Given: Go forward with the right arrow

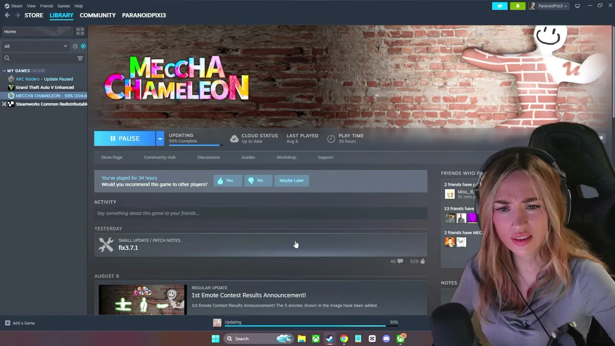Looking at the screenshot, I should [x=18, y=15].
